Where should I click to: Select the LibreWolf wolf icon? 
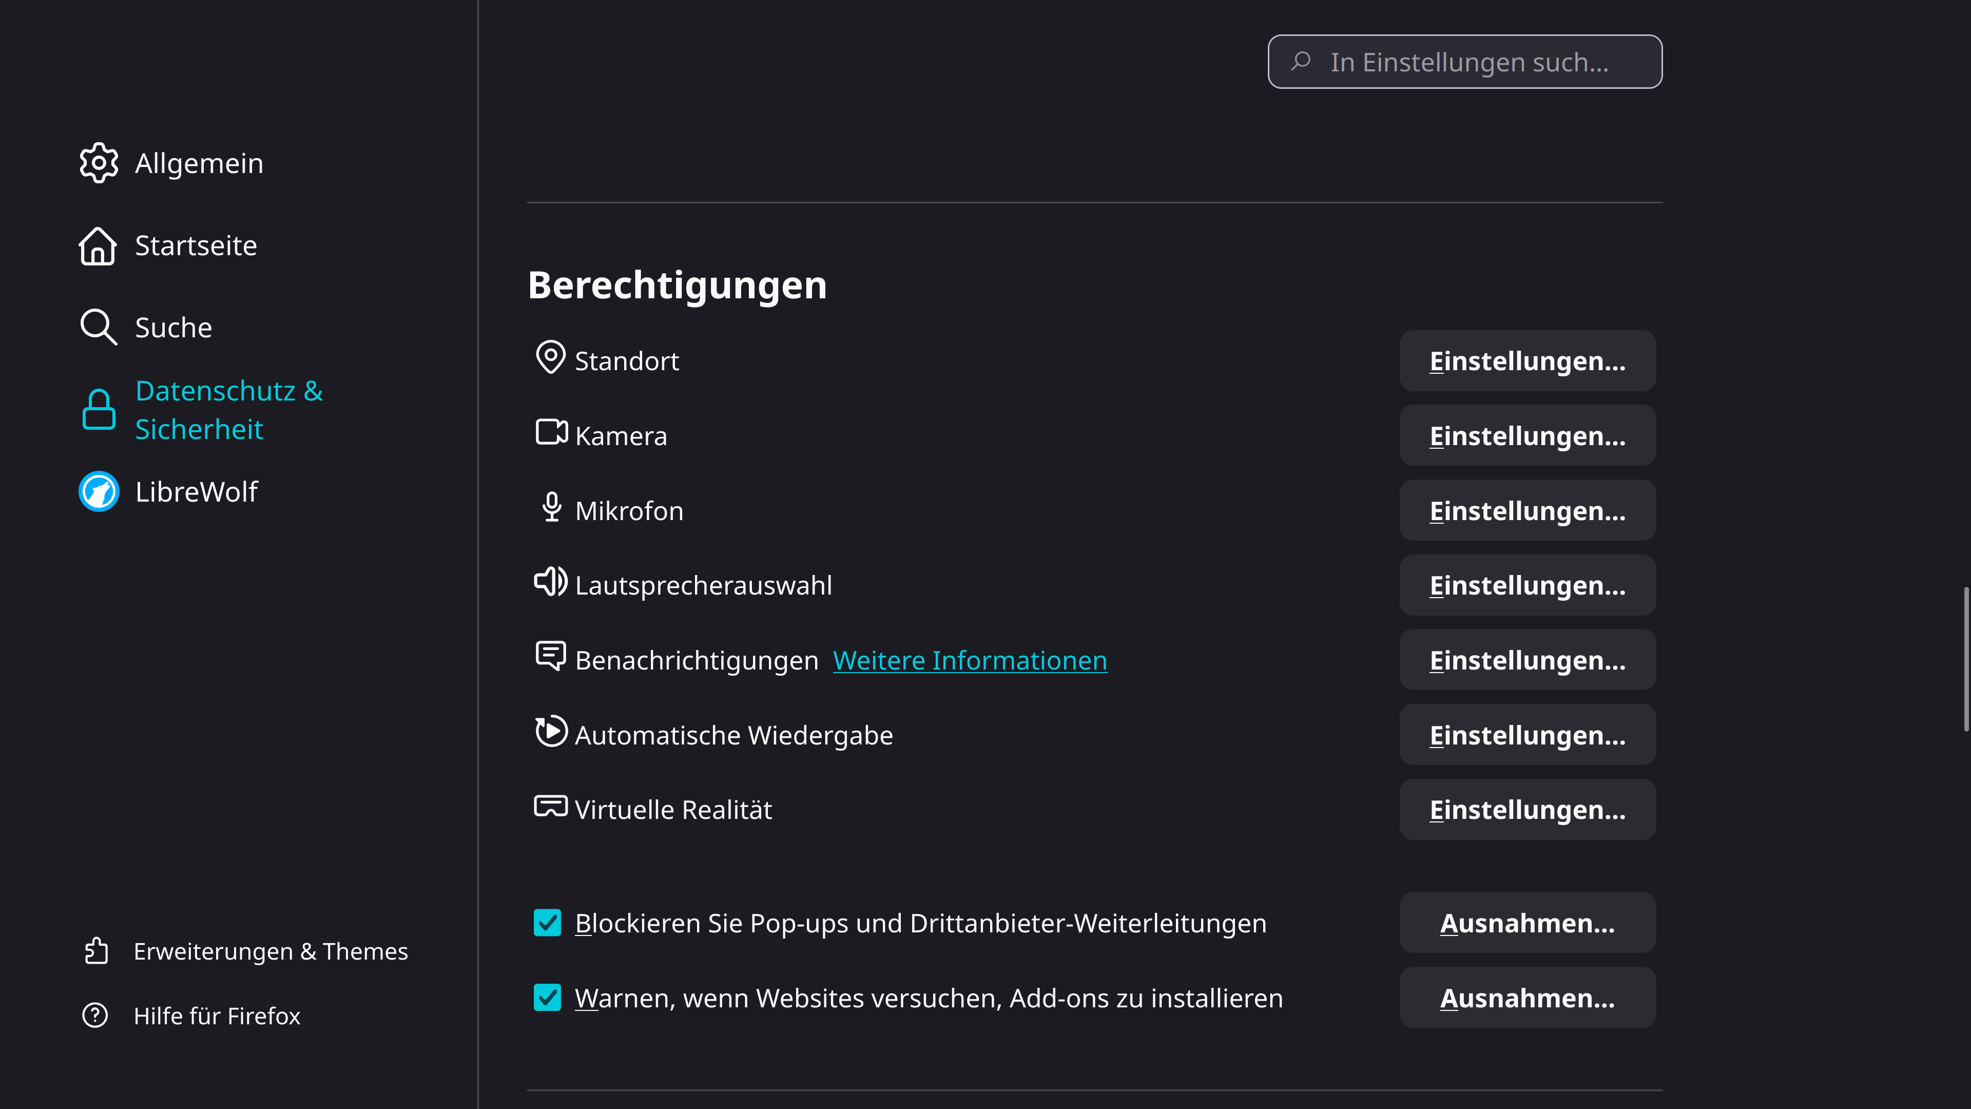click(x=98, y=491)
